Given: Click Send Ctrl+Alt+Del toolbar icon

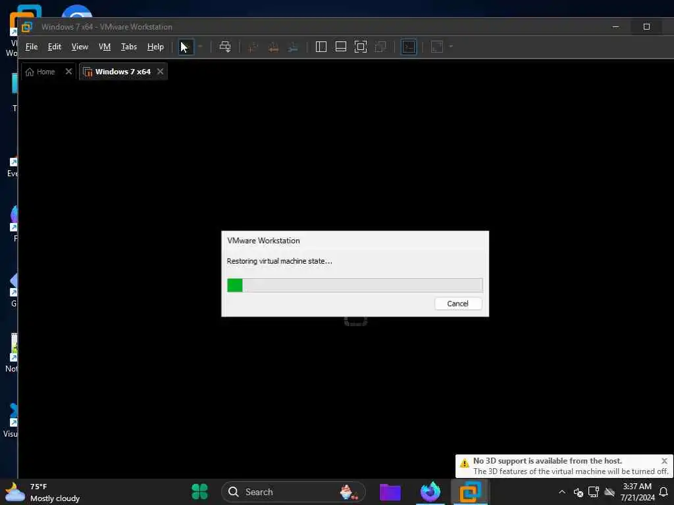Looking at the screenshot, I should click(225, 47).
